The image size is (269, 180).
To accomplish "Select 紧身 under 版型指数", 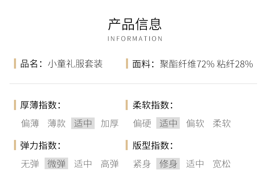I will [142, 164].
